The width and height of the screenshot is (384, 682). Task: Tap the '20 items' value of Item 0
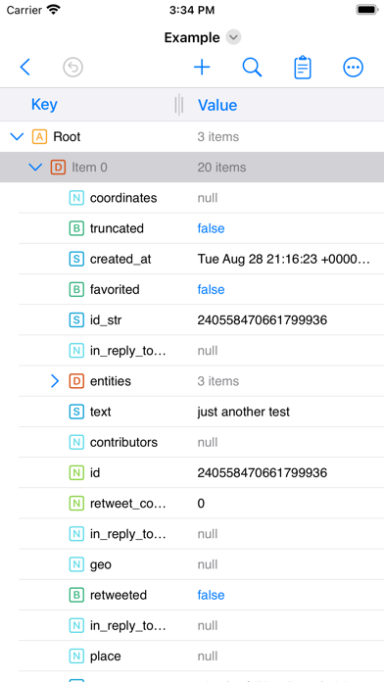(x=221, y=168)
